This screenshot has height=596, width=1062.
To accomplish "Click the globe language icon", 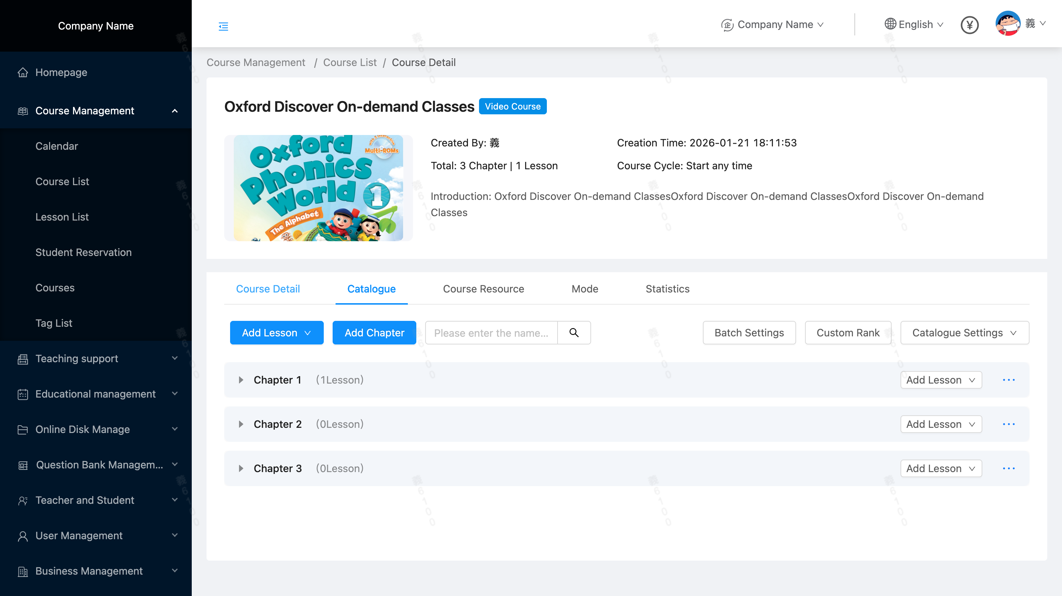I will coord(890,24).
